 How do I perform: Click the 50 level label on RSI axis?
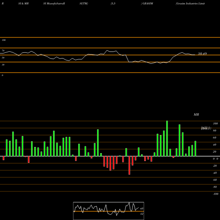tap(3, 58)
